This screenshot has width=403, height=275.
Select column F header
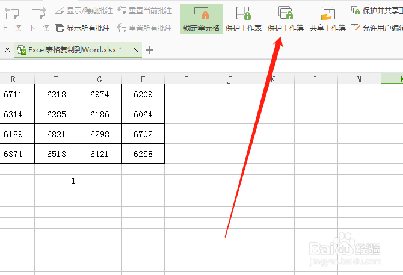point(56,79)
